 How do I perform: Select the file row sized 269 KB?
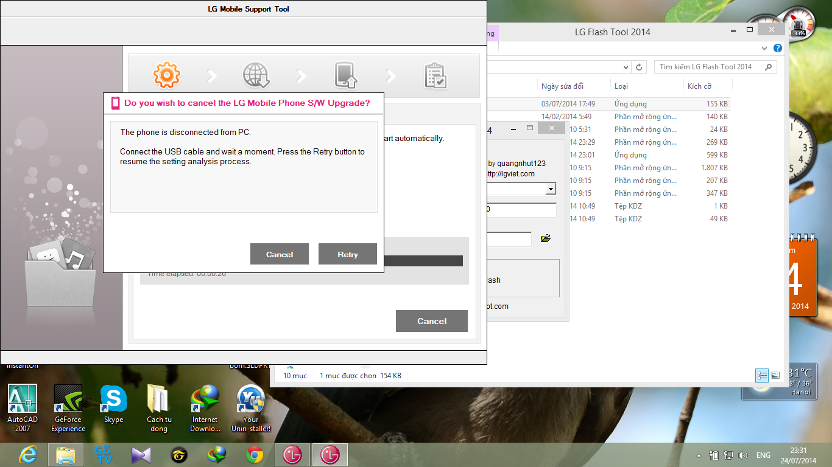pyautogui.click(x=649, y=142)
